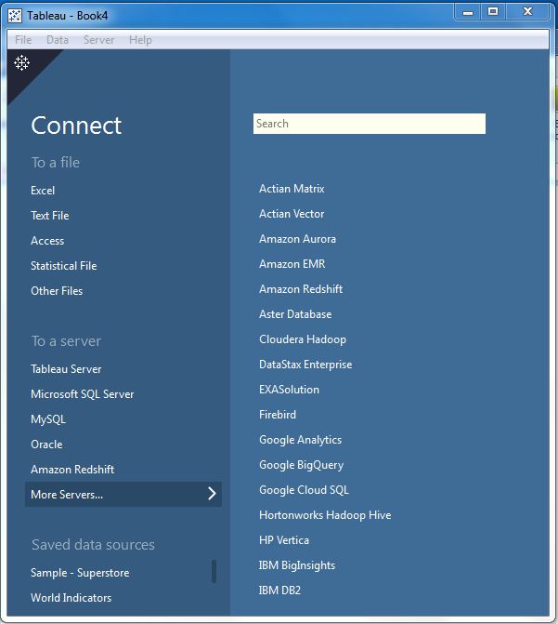This screenshot has width=558, height=624.
Task: Open the Server menu
Action: 99,40
